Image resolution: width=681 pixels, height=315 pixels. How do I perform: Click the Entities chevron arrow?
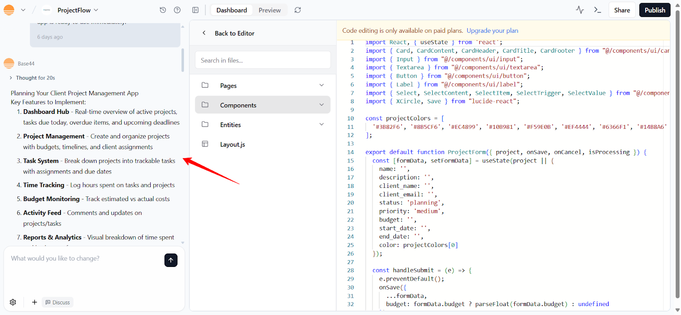click(321, 124)
